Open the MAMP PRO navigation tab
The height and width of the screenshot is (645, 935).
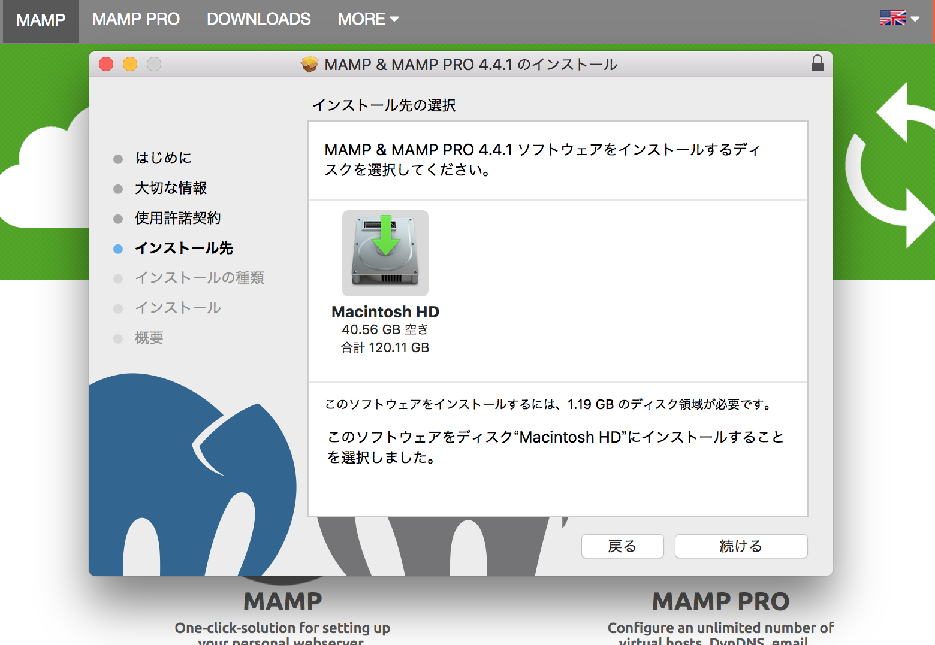(x=136, y=19)
